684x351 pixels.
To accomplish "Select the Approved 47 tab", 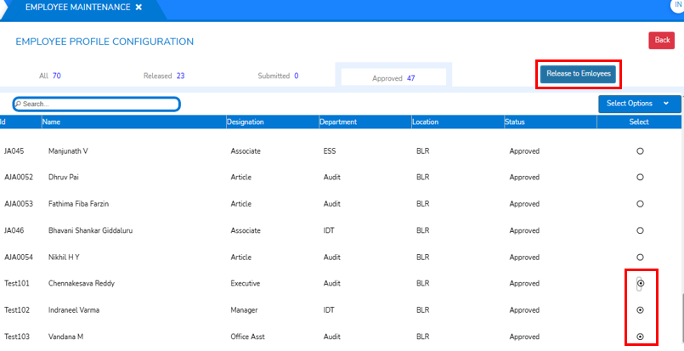I will pyautogui.click(x=393, y=77).
